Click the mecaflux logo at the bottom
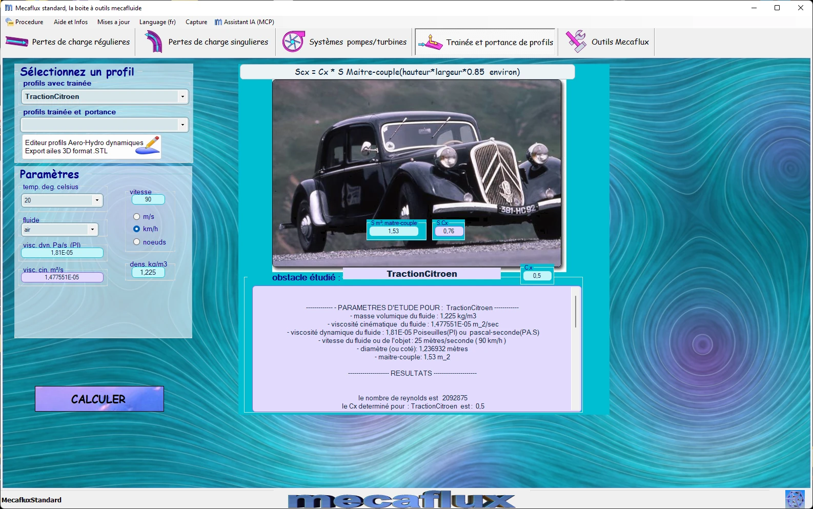This screenshot has height=509, width=813. (401, 500)
